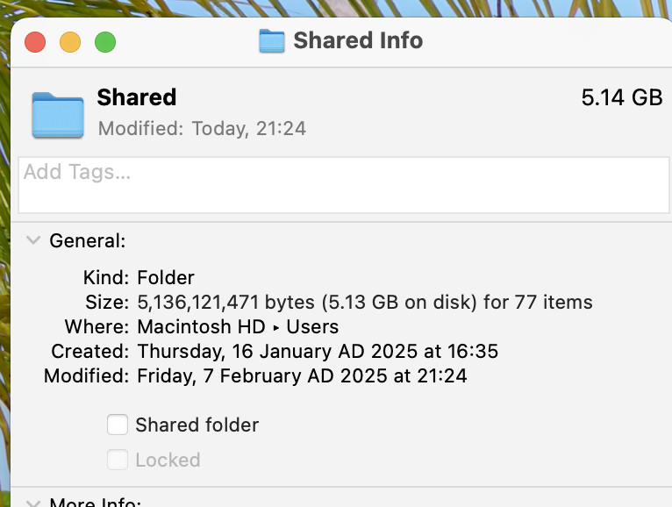Screen dimensions: 672x507
Task: Minimize the window with yellow button
Action: [70, 42]
